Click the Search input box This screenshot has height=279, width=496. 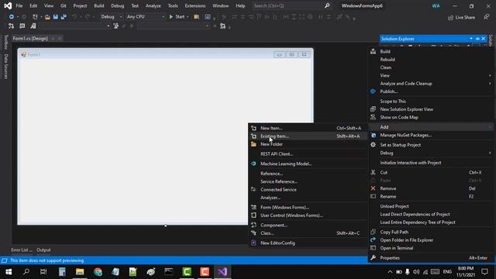coord(291,5)
